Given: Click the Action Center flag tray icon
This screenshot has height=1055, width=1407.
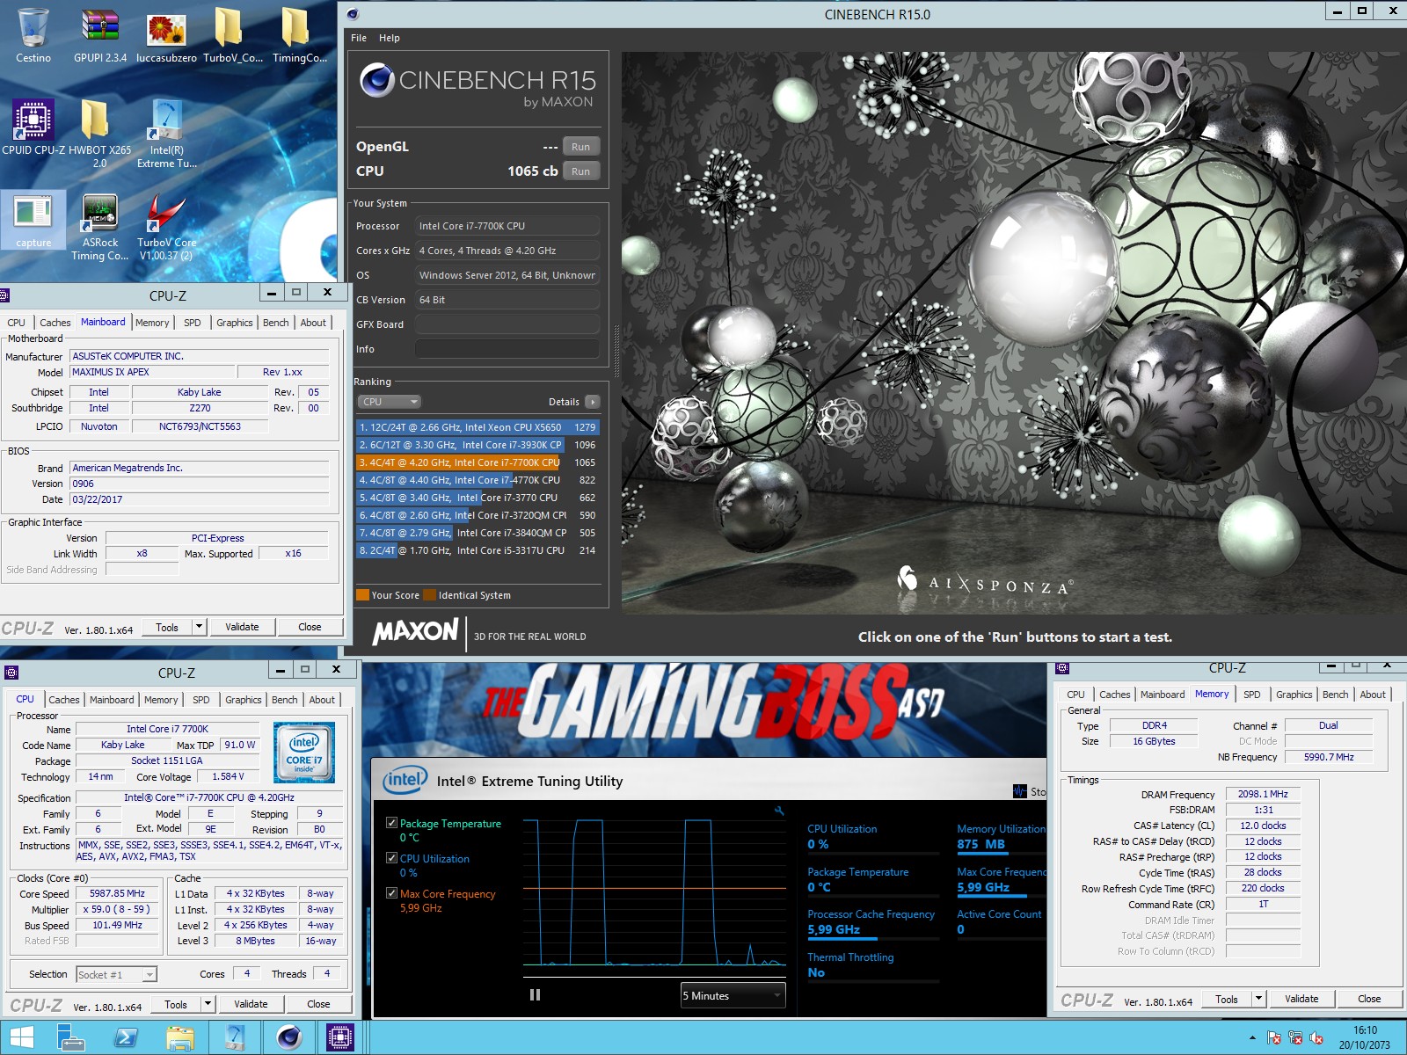Looking at the screenshot, I should click(1273, 1038).
